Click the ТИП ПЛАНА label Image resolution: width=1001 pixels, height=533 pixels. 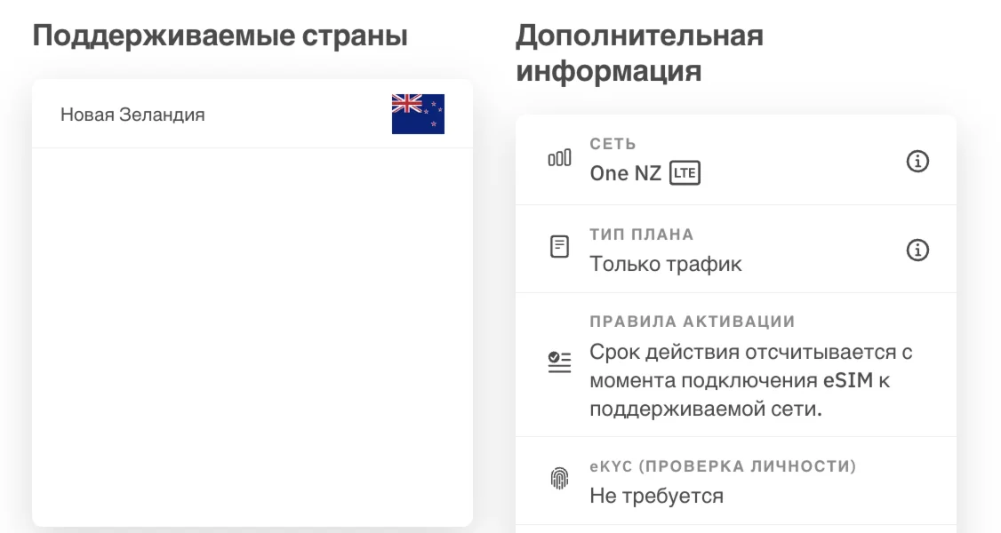click(641, 235)
